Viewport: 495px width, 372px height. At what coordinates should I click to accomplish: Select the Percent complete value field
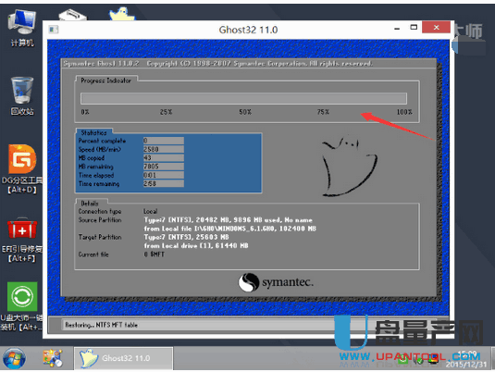pos(163,141)
